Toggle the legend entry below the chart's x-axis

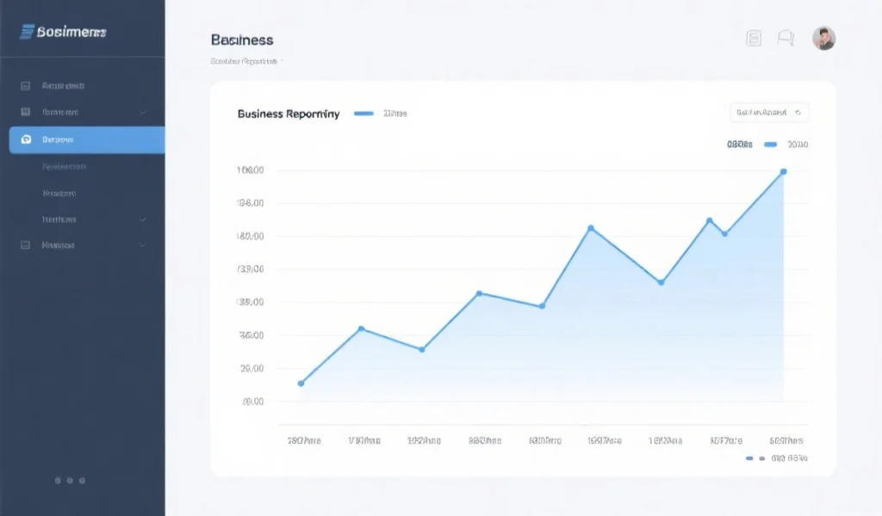point(776,458)
